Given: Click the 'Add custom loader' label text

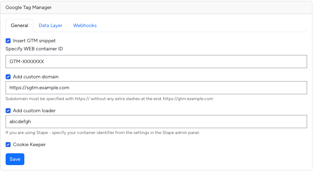Looking at the screenshot, I should 34,111.
